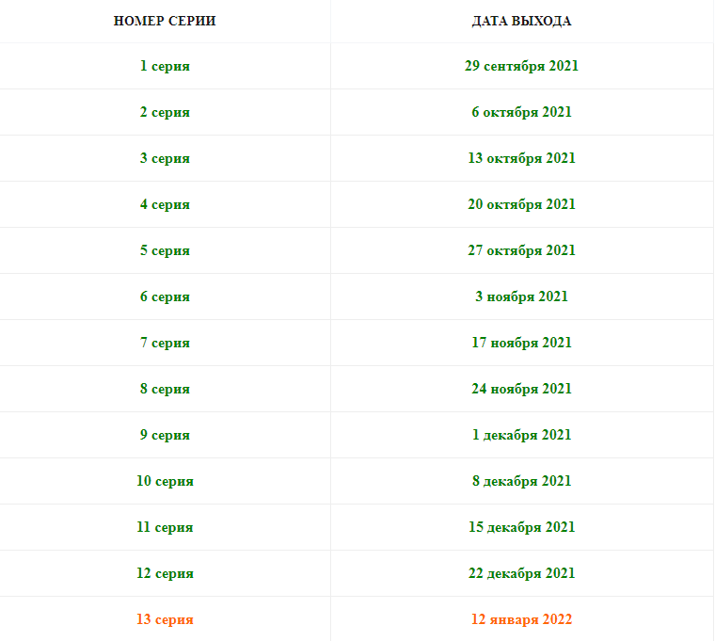Viewport: 715px width, 641px height.
Task: Select the "6 октября 2021" date
Action: tap(521, 112)
